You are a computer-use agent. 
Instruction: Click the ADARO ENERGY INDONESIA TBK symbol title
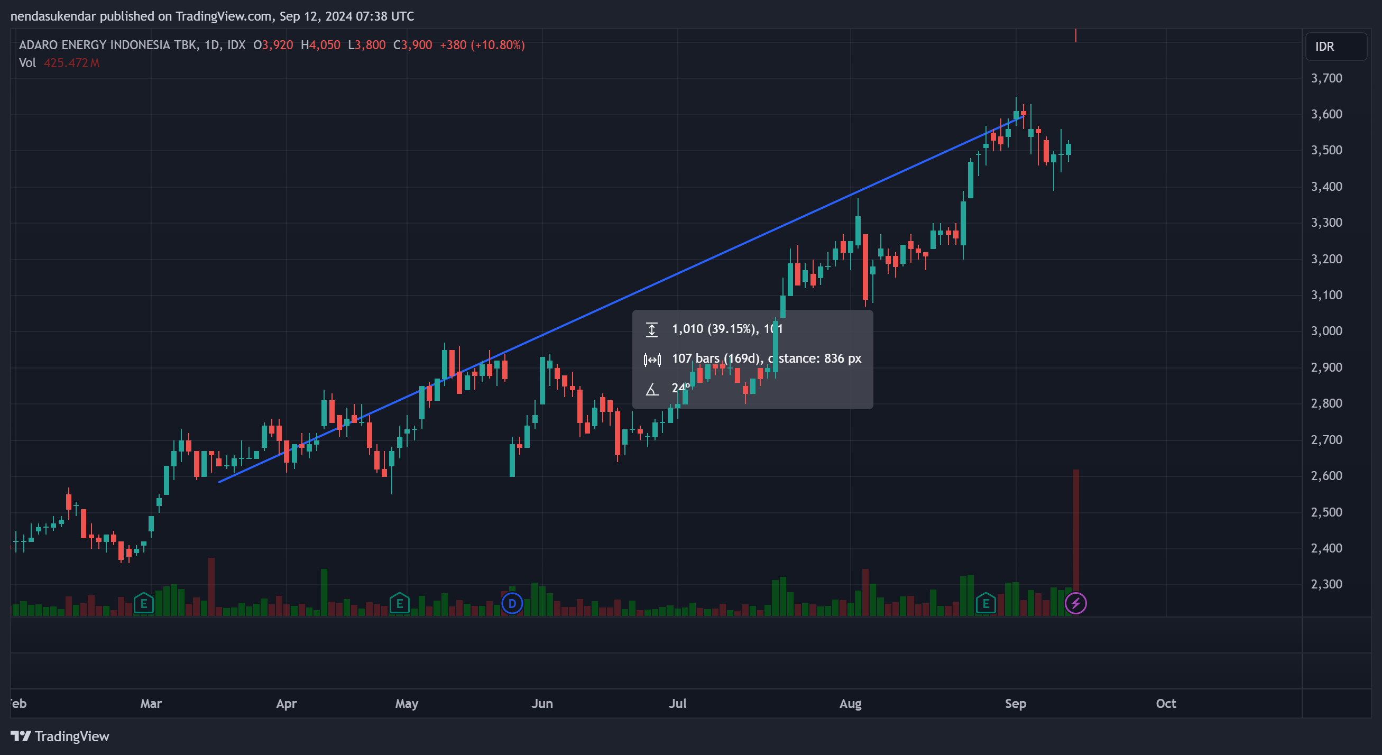coord(108,45)
